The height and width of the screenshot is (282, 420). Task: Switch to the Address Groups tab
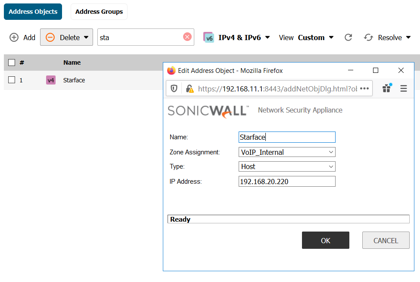point(99,12)
